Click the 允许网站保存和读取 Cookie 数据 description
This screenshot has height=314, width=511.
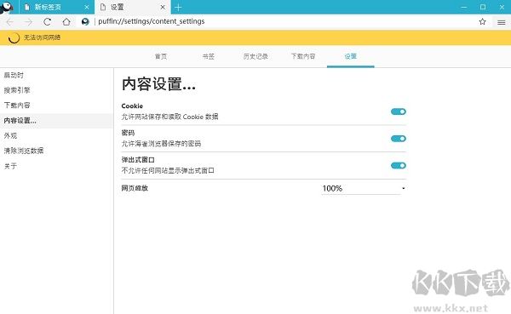pyautogui.click(x=169, y=117)
